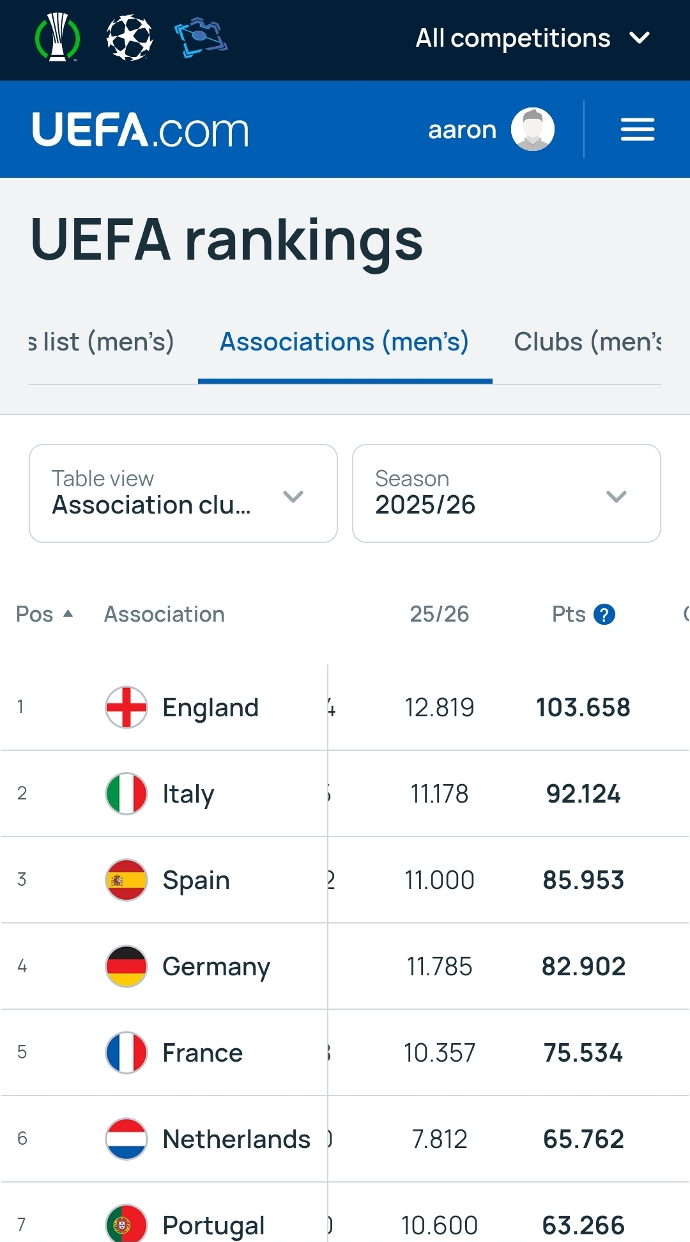This screenshot has height=1242, width=690.
Task: Open the Italy association link
Action: 188,794
